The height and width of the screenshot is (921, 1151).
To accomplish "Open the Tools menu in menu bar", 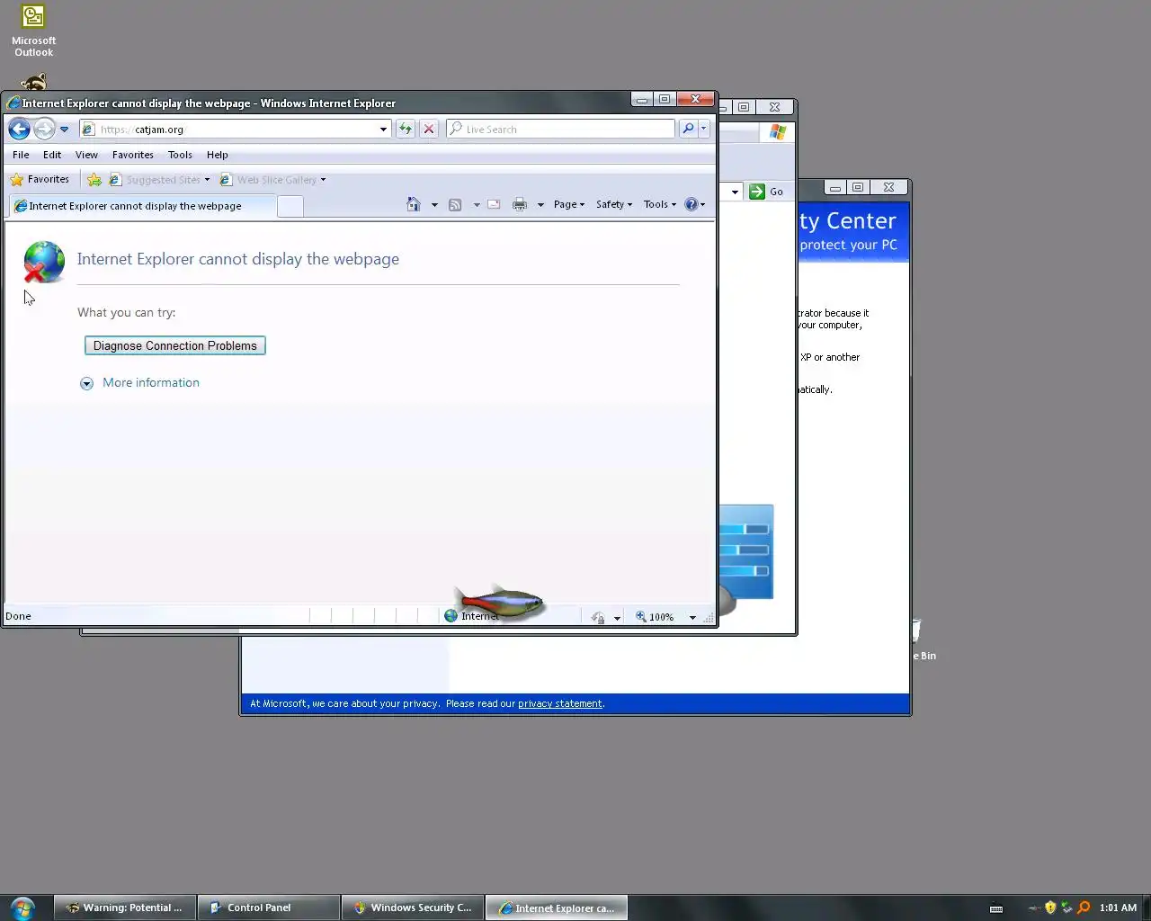I will [180, 155].
